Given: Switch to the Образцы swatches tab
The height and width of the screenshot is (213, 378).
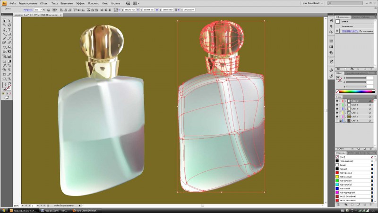Looking at the screenshot, I should point(341,152).
